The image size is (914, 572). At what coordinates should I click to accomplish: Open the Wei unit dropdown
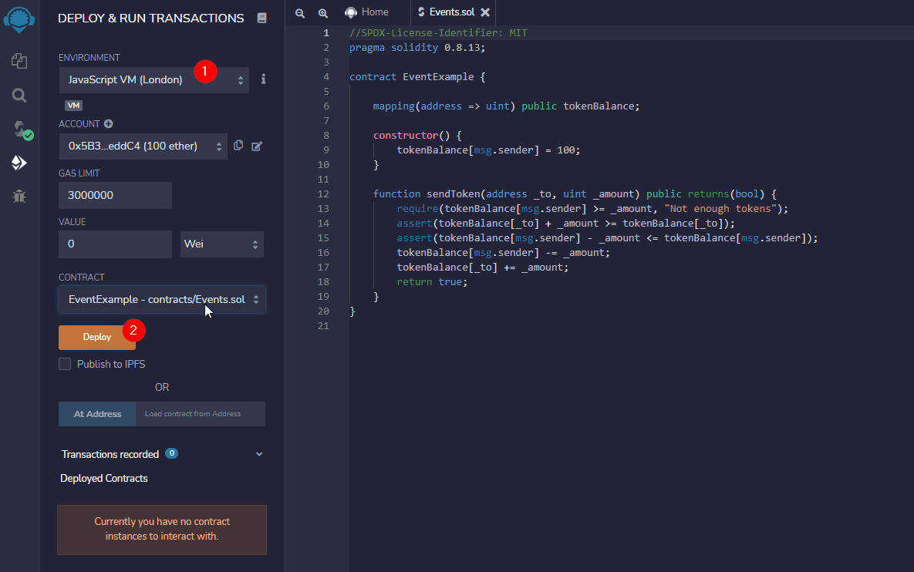[x=222, y=244]
